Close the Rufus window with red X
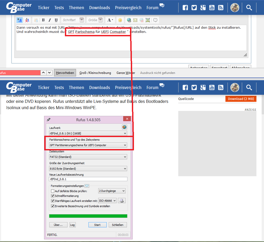The width and height of the screenshot is (264, 242). tap(127, 119)
